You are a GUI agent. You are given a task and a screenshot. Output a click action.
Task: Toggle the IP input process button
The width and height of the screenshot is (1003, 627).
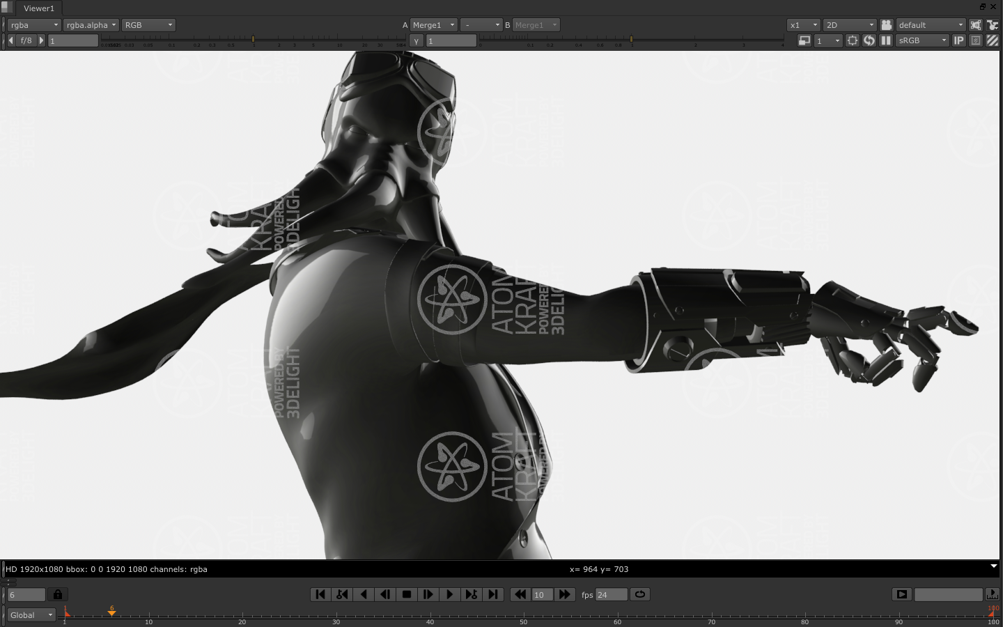pyautogui.click(x=959, y=40)
